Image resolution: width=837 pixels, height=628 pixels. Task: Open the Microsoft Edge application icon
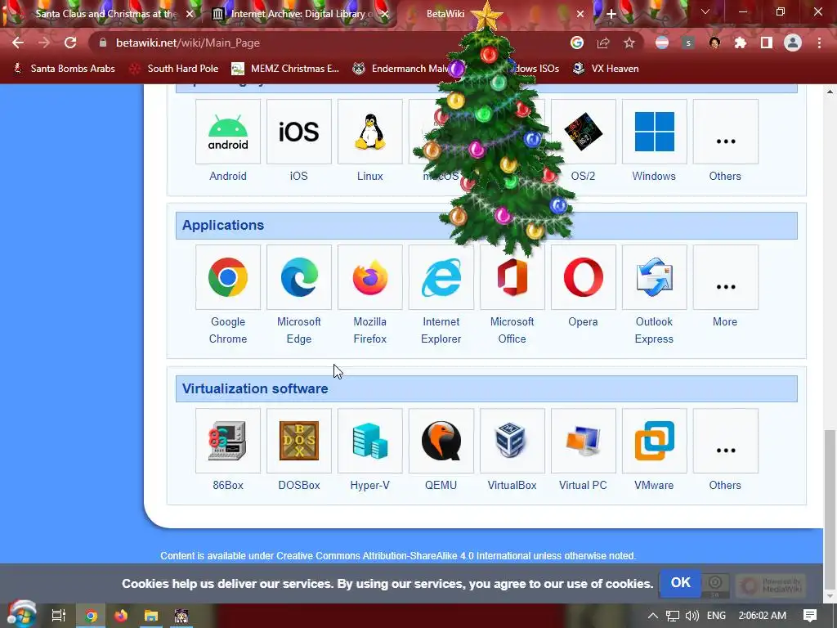click(299, 277)
